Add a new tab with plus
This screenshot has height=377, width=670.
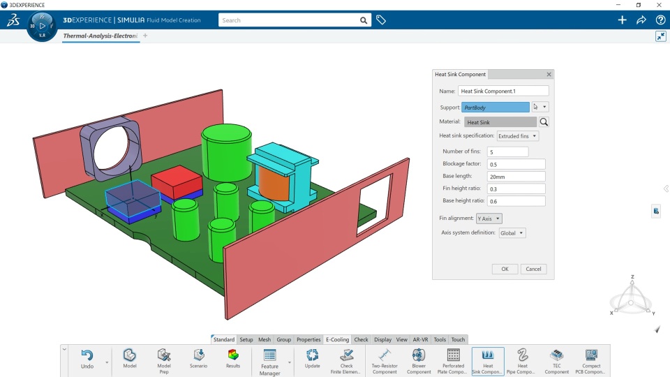[x=145, y=36]
